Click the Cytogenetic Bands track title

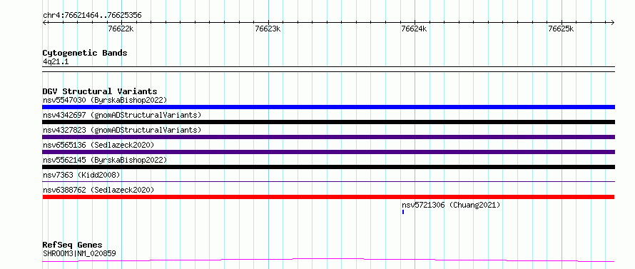tap(85, 53)
